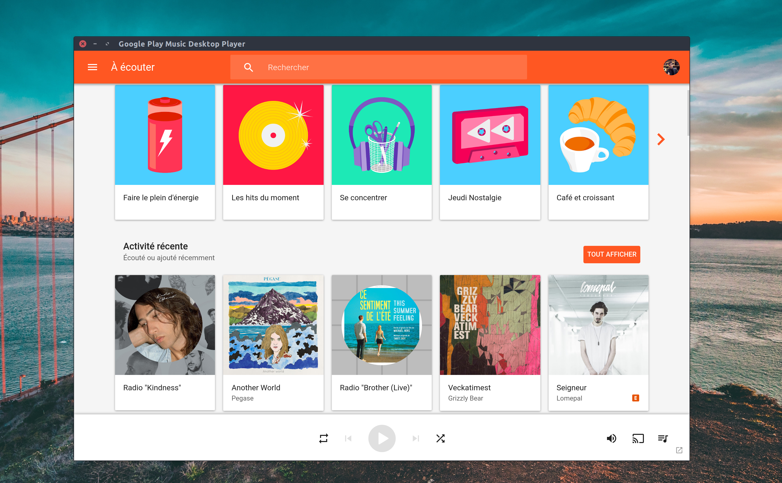The height and width of the screenshot is (483, 782).
Task: Close the Google Play Music window
Action: coord(83,44)
